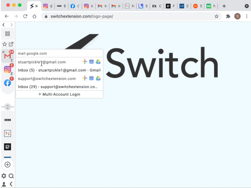Click the Switch logo on the page
Screen dimensions: 251x188
tap(142, 56)
